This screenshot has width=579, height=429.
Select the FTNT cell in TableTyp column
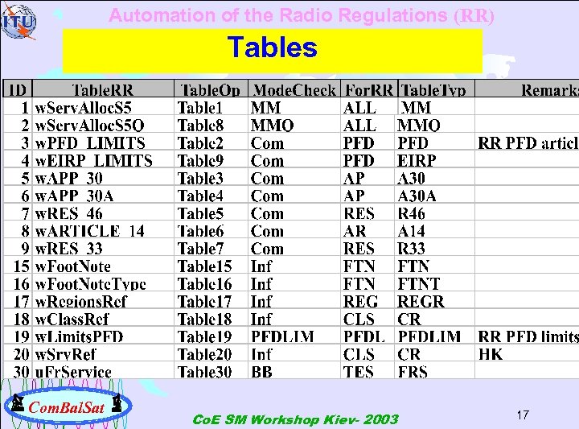(436, 284)
